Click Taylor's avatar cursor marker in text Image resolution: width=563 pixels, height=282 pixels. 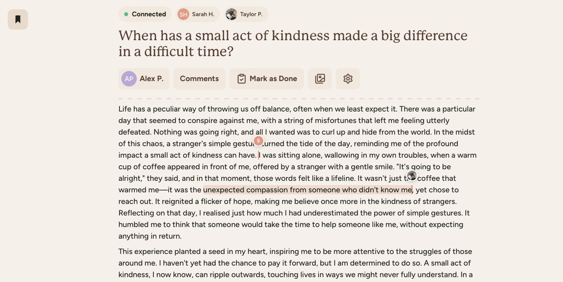coord(412,175)
